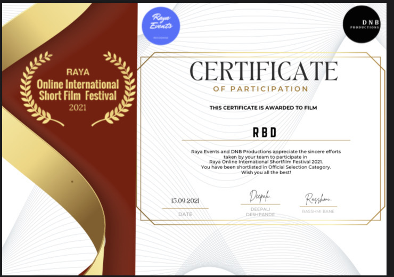This screenshot has width=394, height=277.
Task: Click the small dark dot on the gold ribbon
Action: point(72,182)
